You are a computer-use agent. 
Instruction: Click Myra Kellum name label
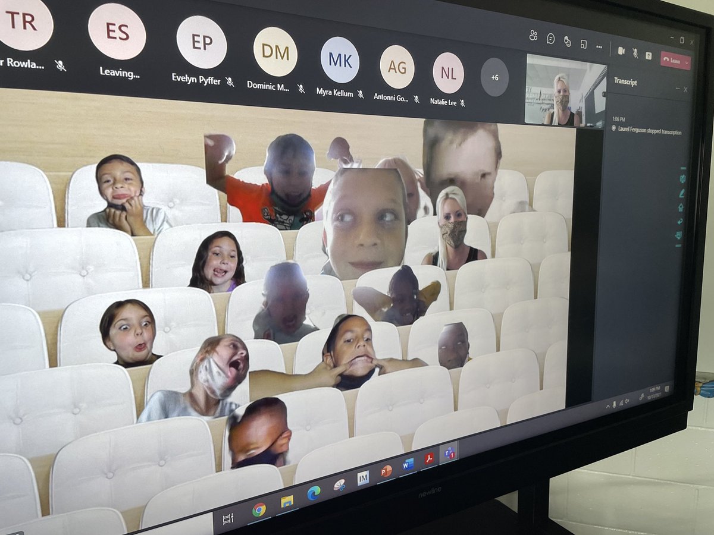click(x=334, y=93)
